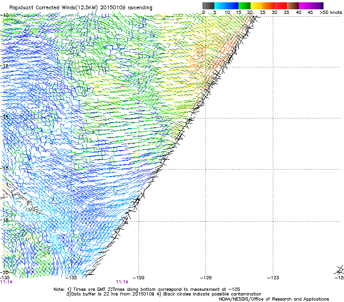Click the yellow legend color segment
Viewport: 344px width, 302px height.
[257, 6]
